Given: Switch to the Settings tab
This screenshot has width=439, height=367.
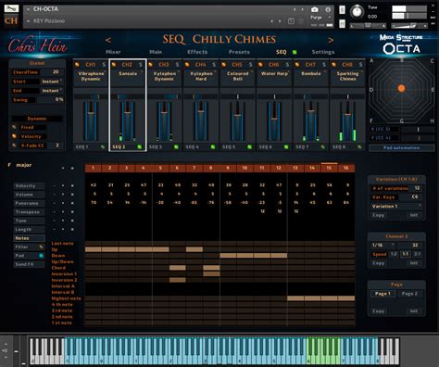Looking at the screenshot, I should tap(323, 52).
